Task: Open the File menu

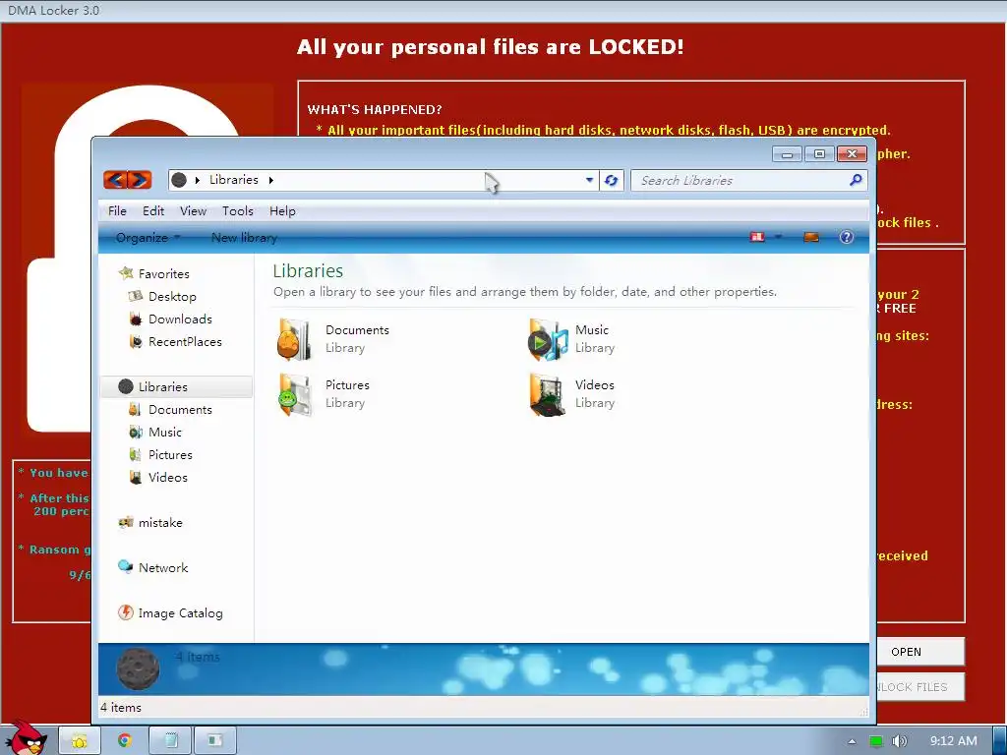Action: (118, 211)
